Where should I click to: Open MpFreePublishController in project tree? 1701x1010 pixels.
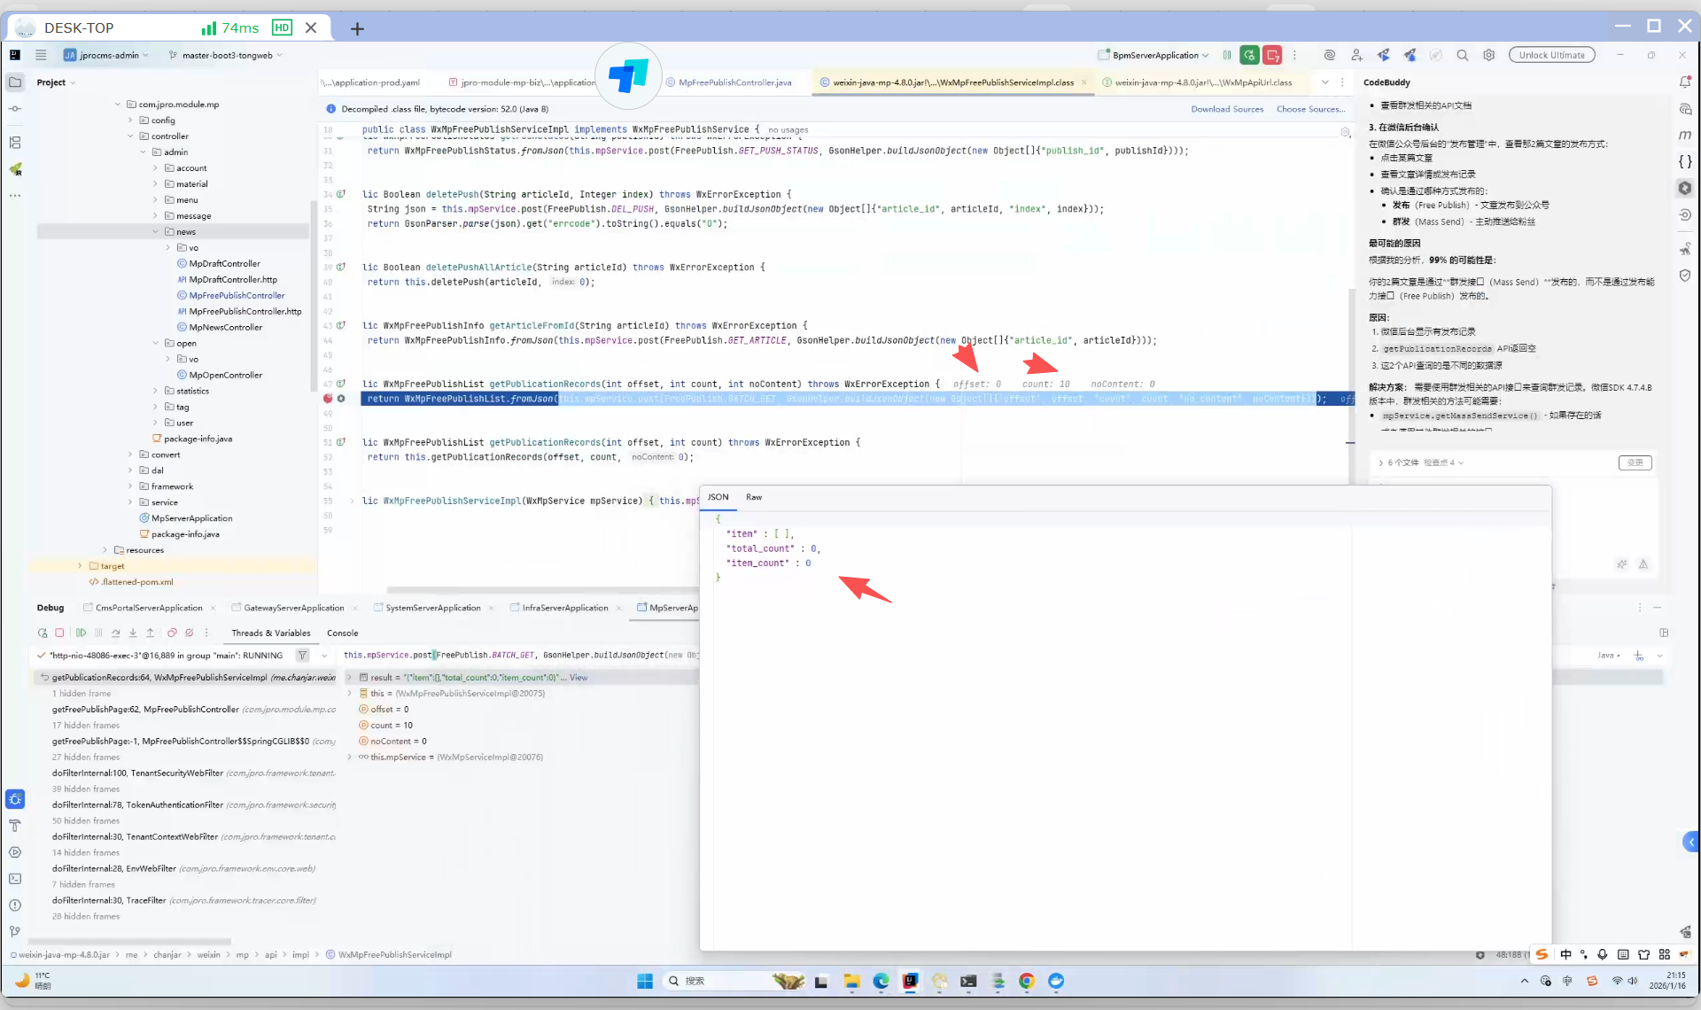point(237,296)
